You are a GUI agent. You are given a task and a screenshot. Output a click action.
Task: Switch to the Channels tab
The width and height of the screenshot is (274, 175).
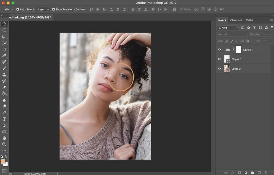tap(236, 20)
